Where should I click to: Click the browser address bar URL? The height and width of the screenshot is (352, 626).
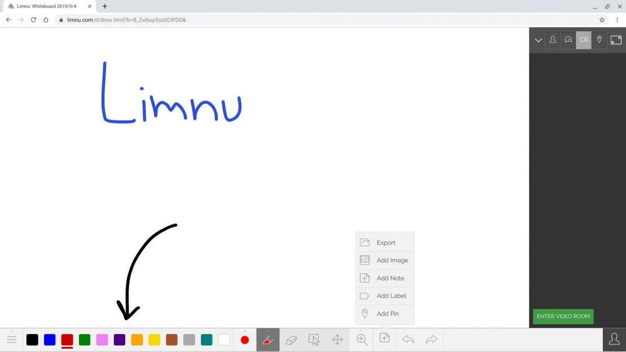(126, 19)
